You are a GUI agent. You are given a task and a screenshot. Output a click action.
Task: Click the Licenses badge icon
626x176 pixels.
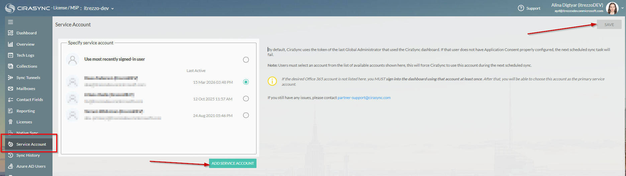(x=10, y=122)
